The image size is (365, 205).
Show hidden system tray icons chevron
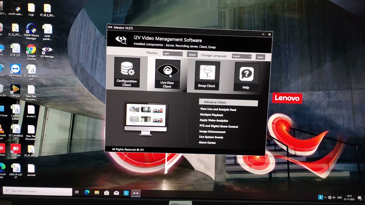coord(325,197)
